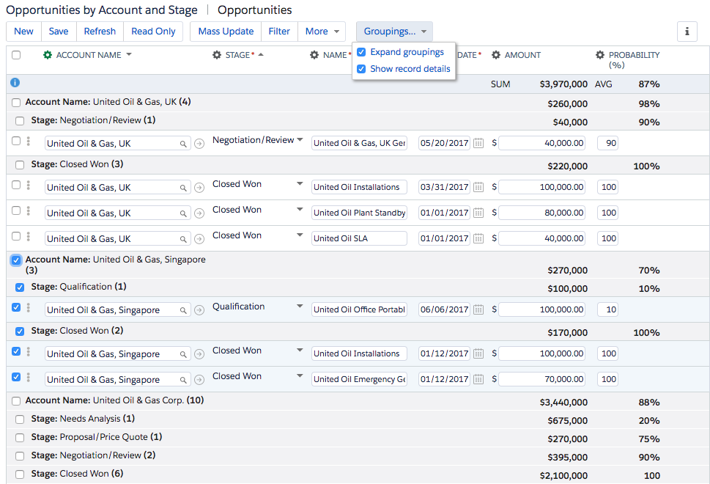Open the Account Name column gear settings

tap(47, 55)
